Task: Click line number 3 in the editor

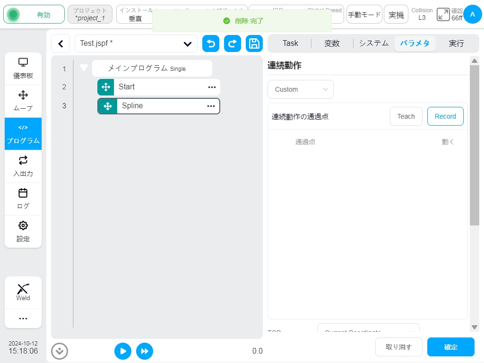Action: click(64, 106)
